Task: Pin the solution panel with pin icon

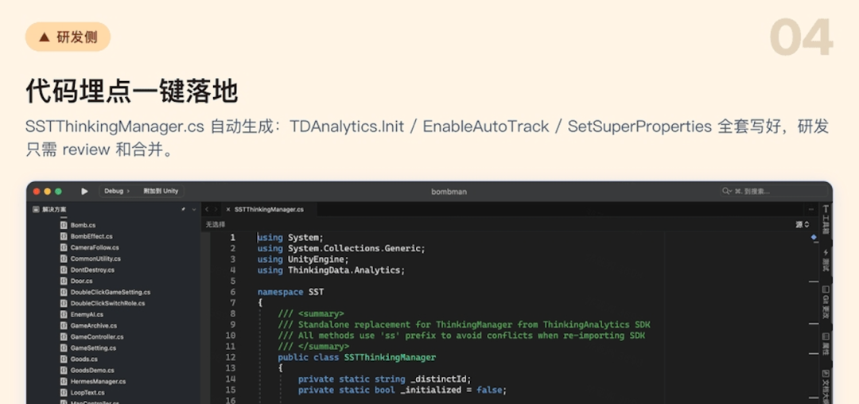Action: 183,209
